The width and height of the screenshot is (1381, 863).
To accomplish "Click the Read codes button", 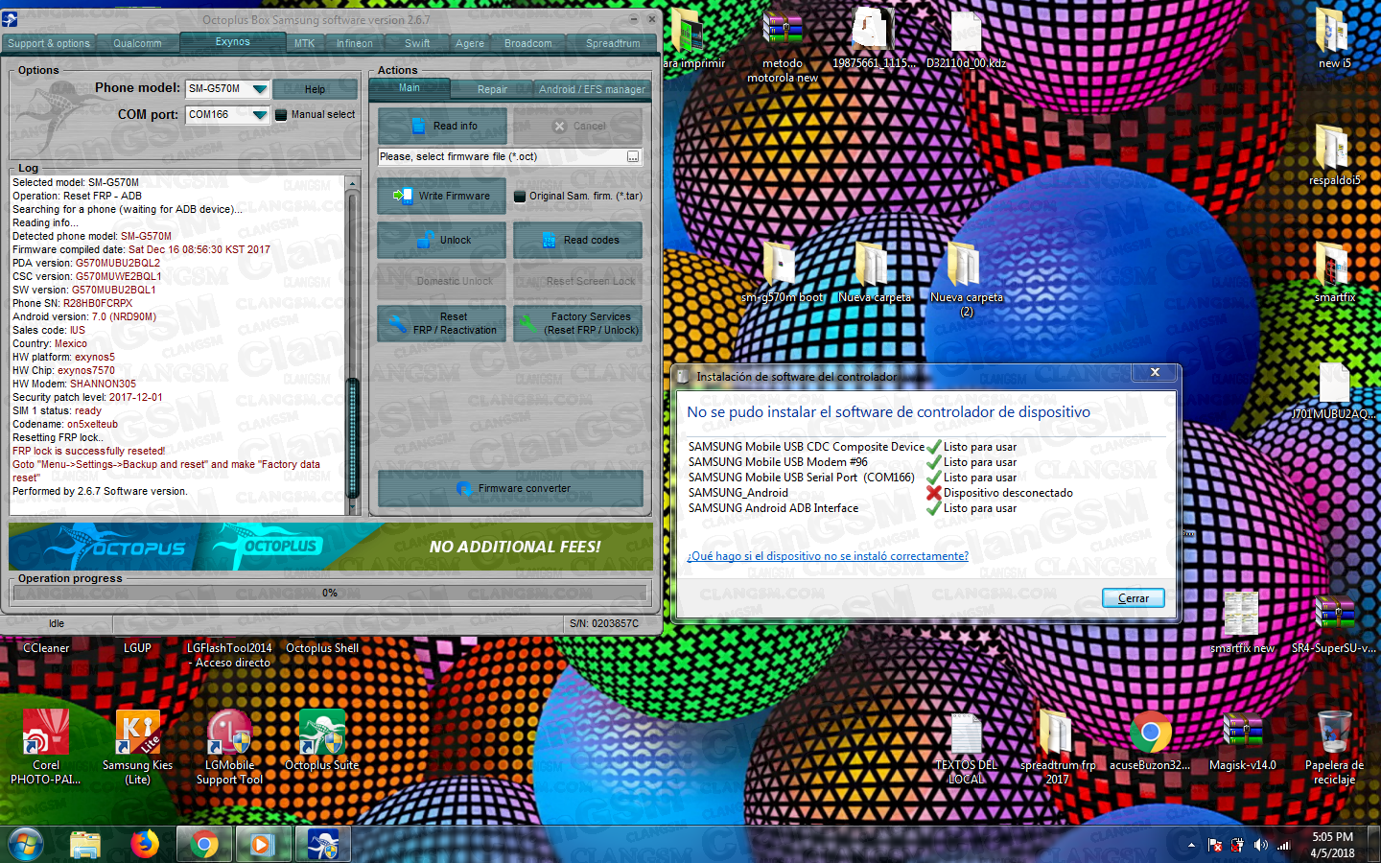I will [x=577, y=240].
